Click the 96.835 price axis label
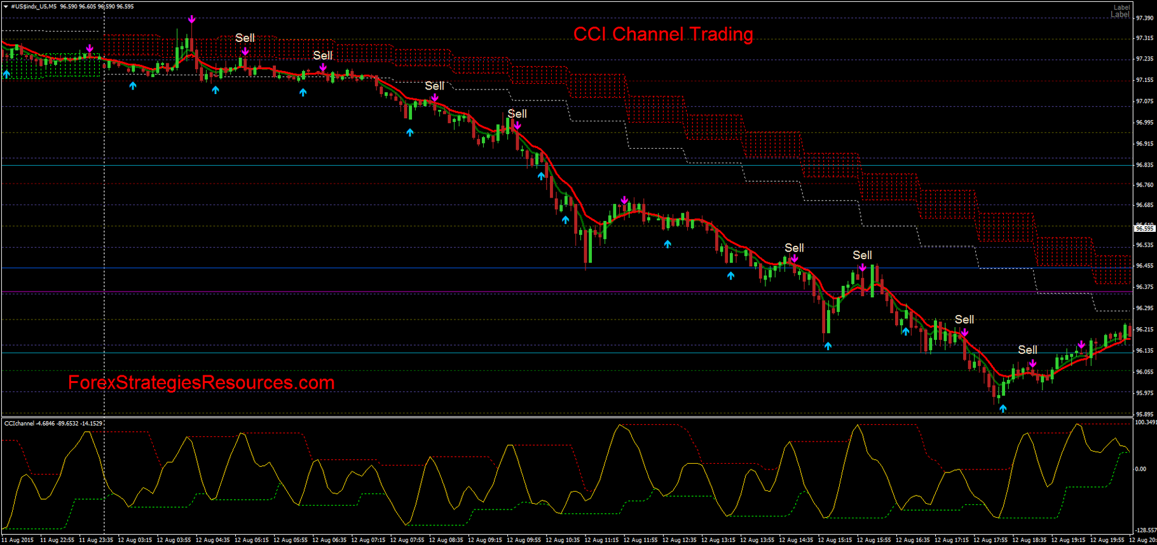Image resolution: width=1157 pixels, height=545 pixels. pyautogui.click(x=1145, y=165)
